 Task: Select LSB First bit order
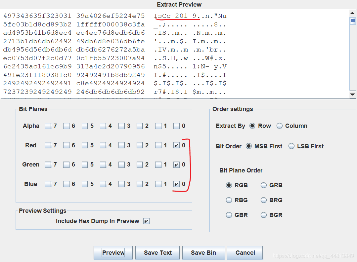pos(291,146)
